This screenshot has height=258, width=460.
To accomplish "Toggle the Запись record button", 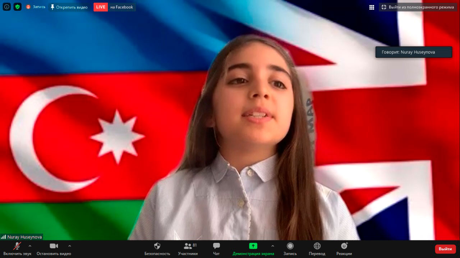I will (290, 249).
